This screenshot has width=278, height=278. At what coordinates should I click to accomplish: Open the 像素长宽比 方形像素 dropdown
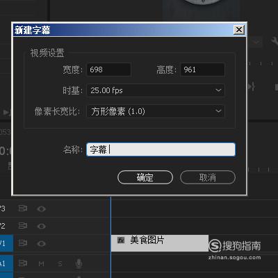point(156,111)
